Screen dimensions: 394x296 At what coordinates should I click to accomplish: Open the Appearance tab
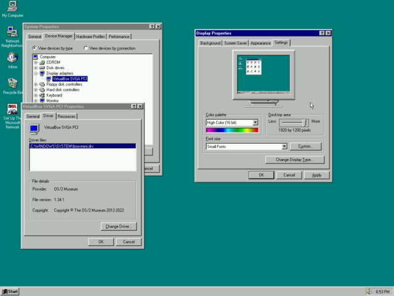tap(260, 43)
